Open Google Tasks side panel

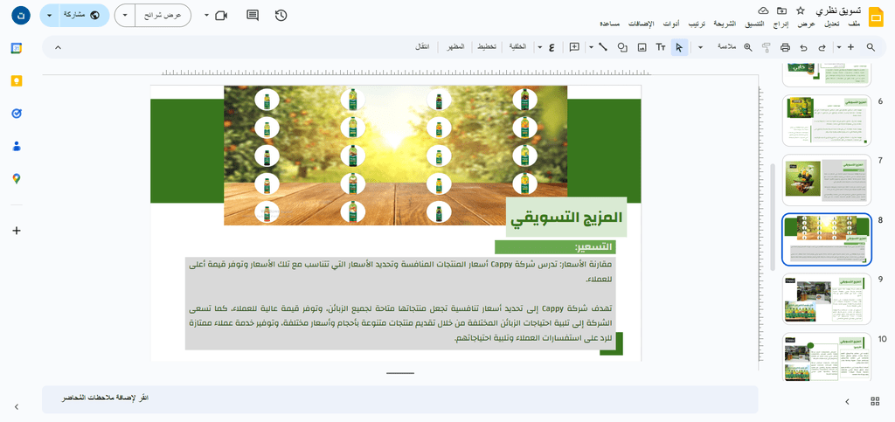(x=17, y=114)
